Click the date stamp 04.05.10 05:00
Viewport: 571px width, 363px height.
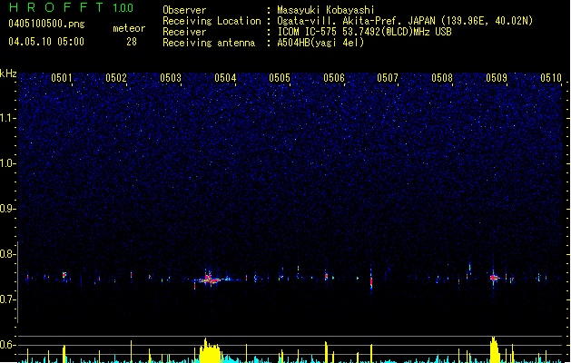(x=46, y=42)
